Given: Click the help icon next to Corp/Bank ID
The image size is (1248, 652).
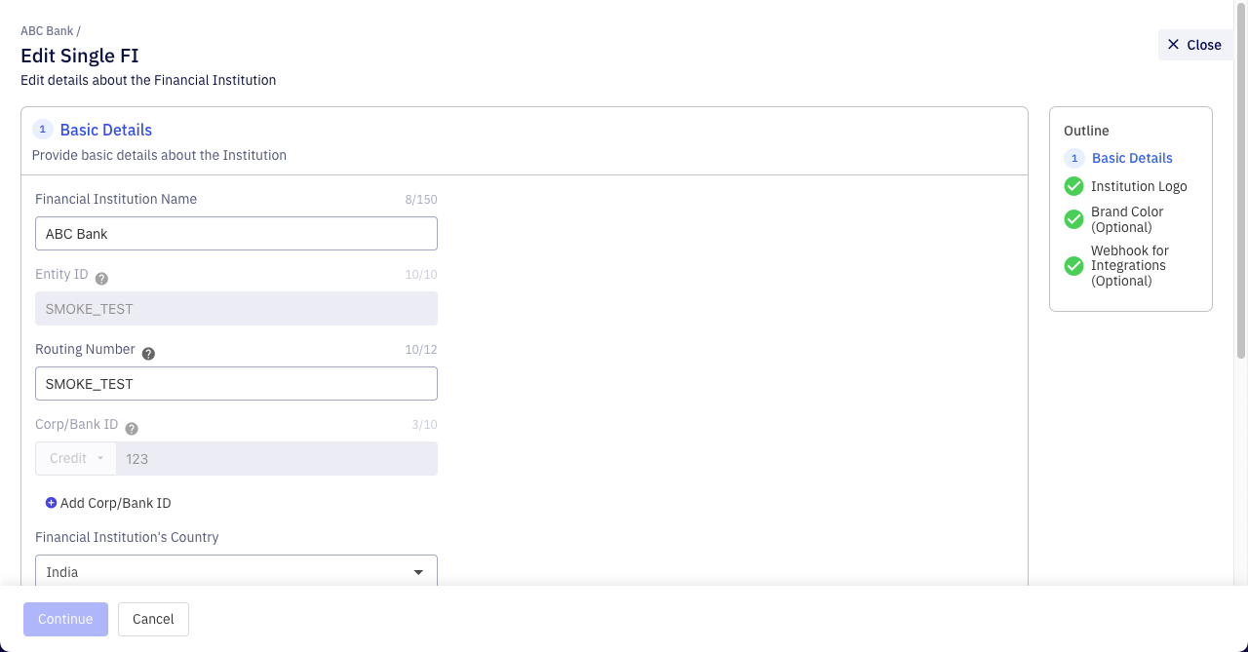Looking at the screenshot, I should pyautogui.click(x=131, y=427).
